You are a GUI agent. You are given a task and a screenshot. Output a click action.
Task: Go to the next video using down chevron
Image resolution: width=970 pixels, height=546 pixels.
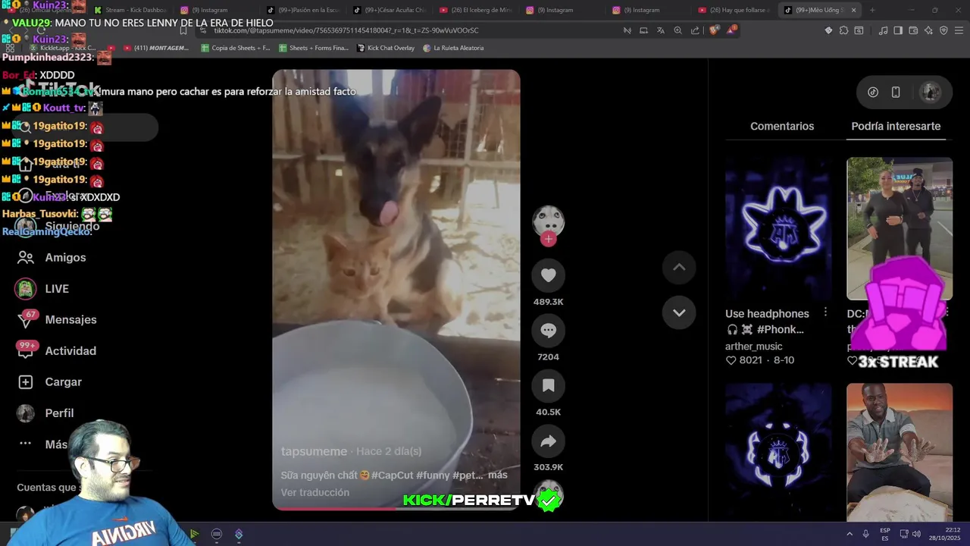click(x=679, y=312)
